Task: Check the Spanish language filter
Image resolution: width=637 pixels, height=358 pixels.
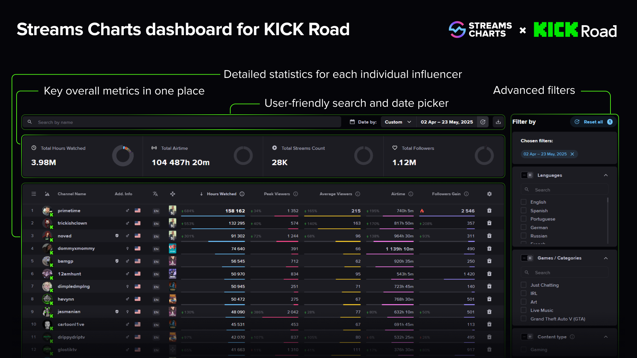Action: pos(524,210)
